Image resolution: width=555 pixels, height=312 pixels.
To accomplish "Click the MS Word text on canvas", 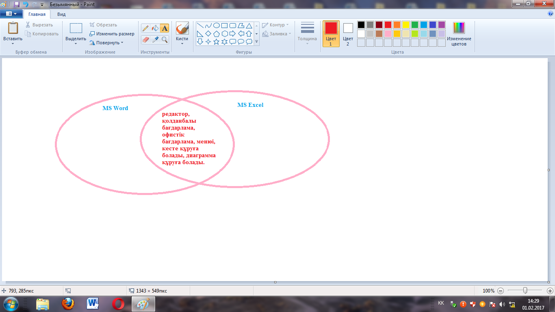I will [x=115, y=108].
